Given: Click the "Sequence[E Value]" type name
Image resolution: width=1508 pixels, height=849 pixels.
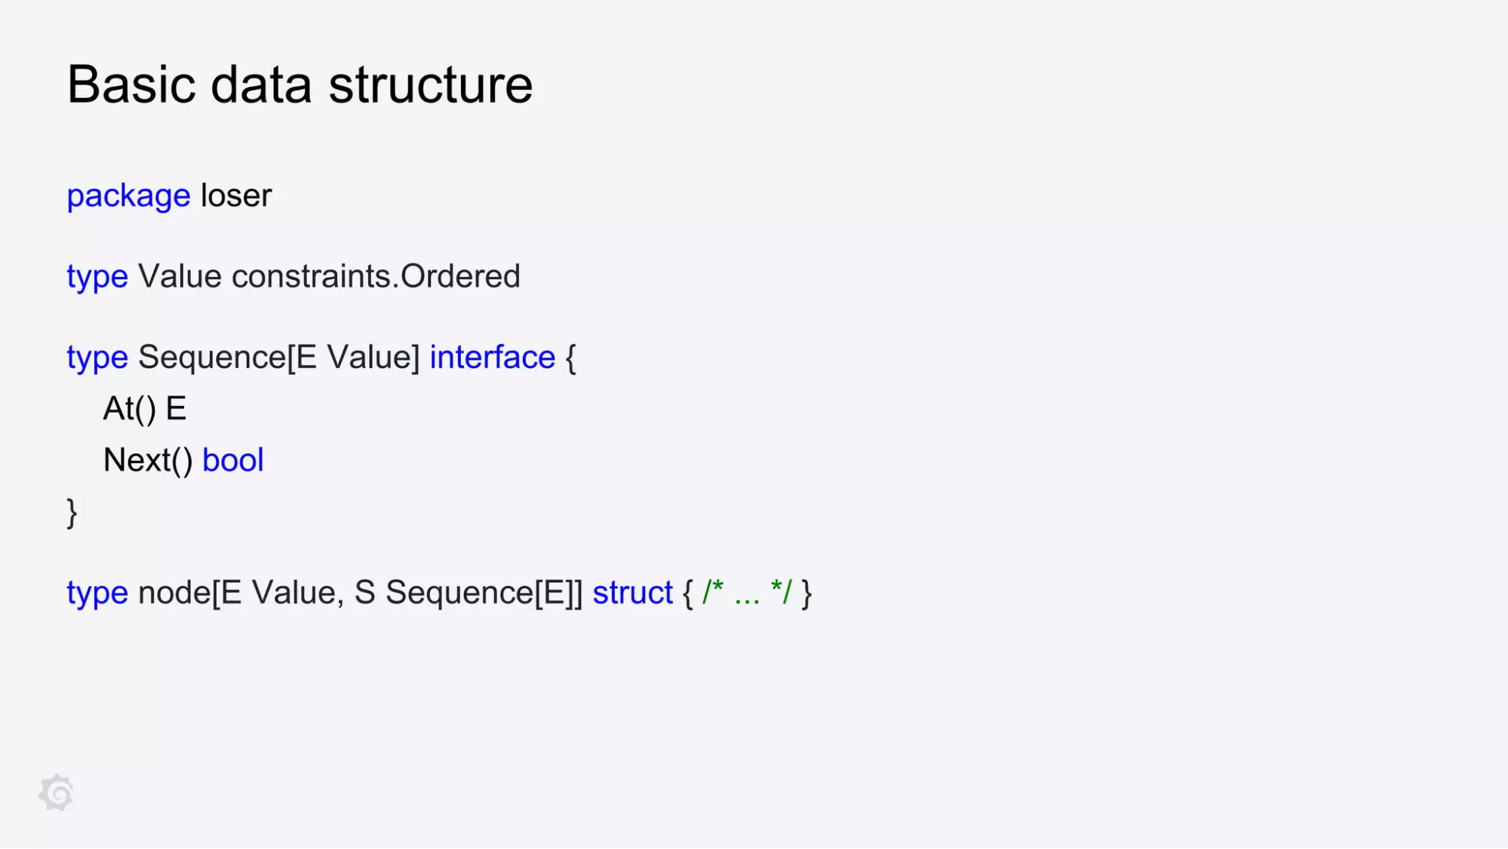Looking at the screenshot, I should (278, 357).
